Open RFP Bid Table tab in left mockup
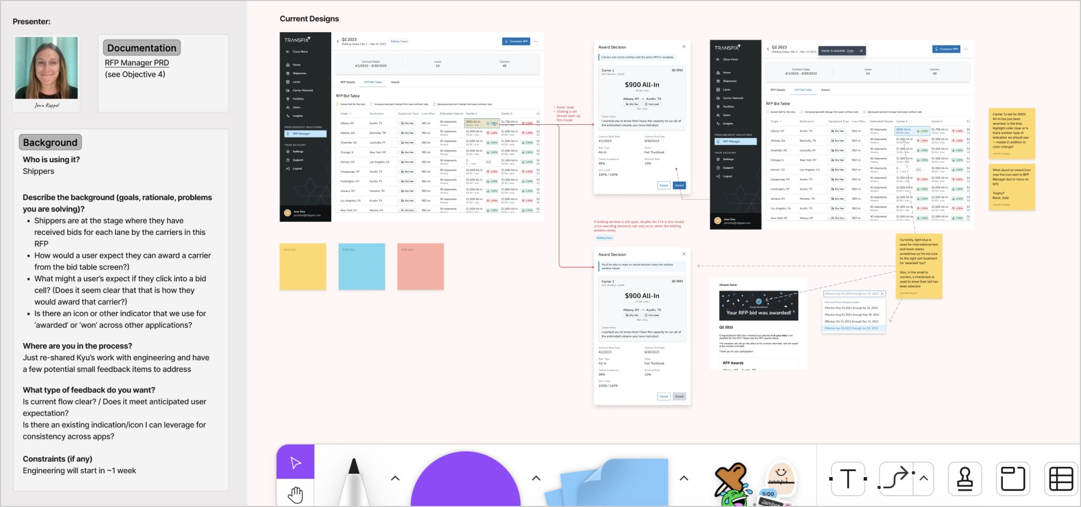 (373, 82)
